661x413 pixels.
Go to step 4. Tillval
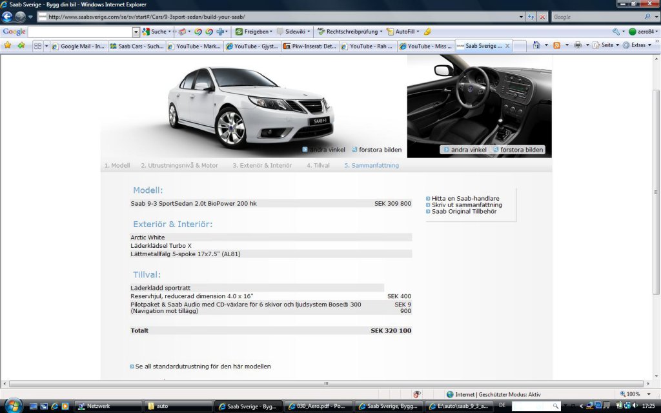click(x=318, y=166)
